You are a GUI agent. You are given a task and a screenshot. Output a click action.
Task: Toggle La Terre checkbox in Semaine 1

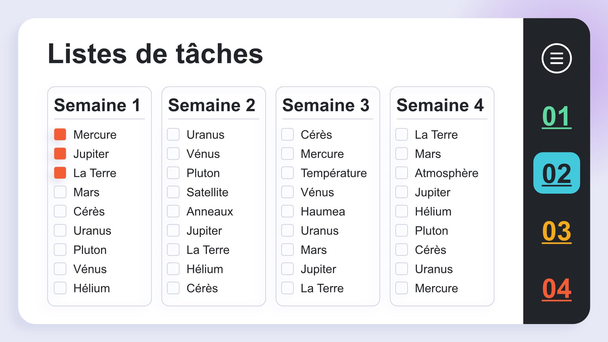pyautogui.click(x=60, y=173)
